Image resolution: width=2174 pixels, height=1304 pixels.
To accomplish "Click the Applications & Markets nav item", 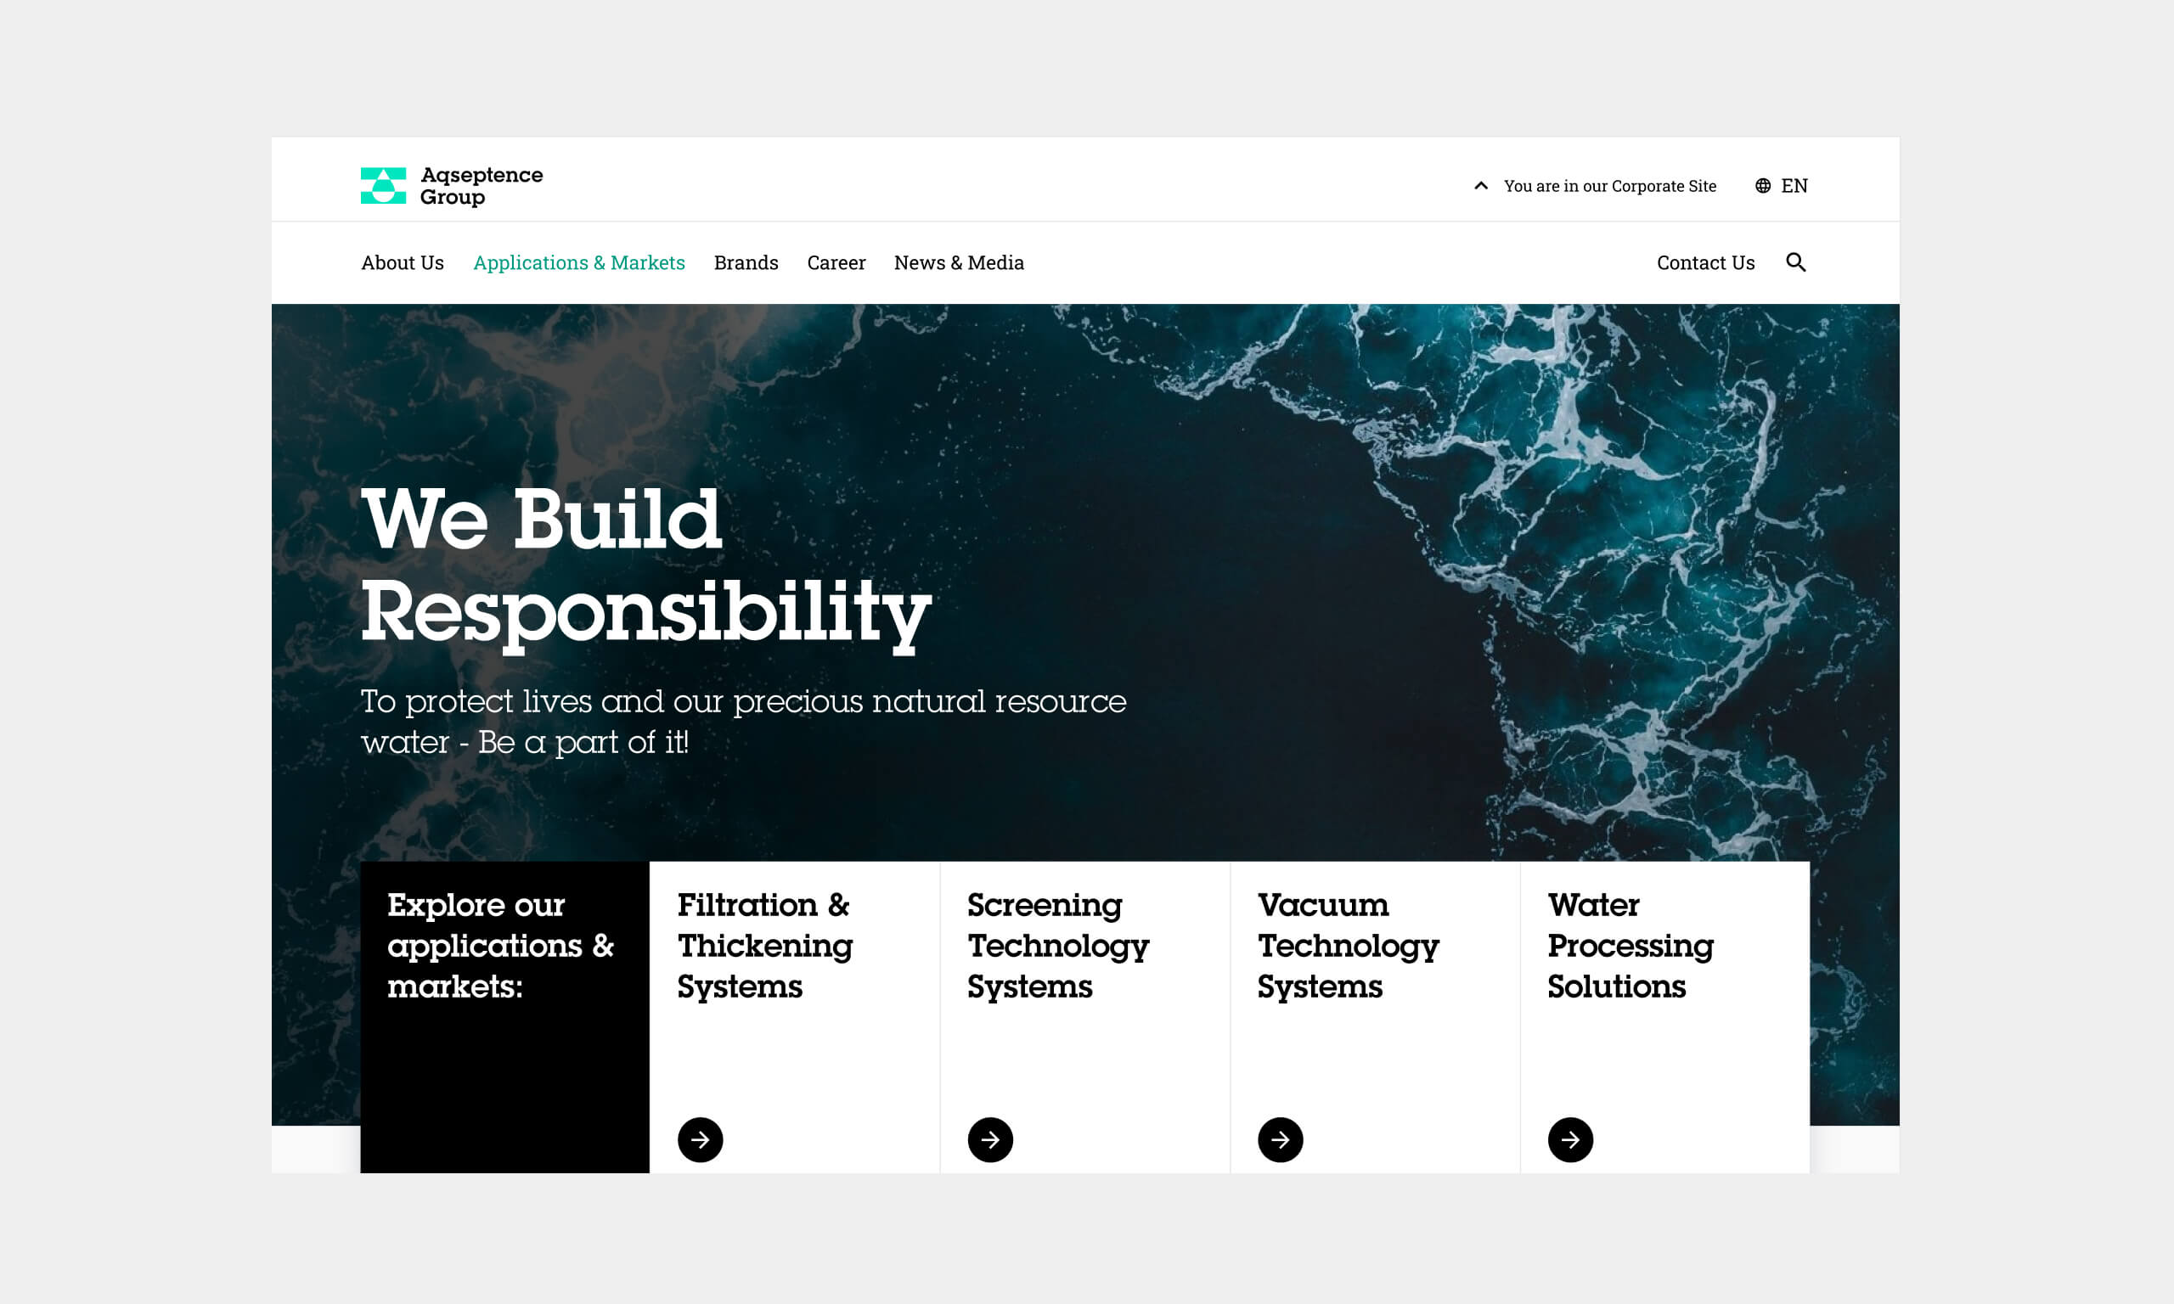I will coord(579,261).
